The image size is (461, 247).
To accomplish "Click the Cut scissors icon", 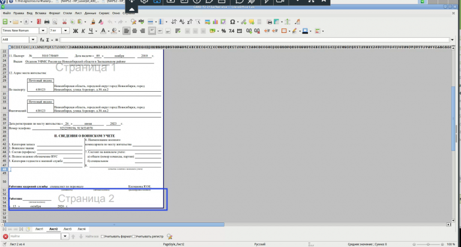I will point(64,22).
